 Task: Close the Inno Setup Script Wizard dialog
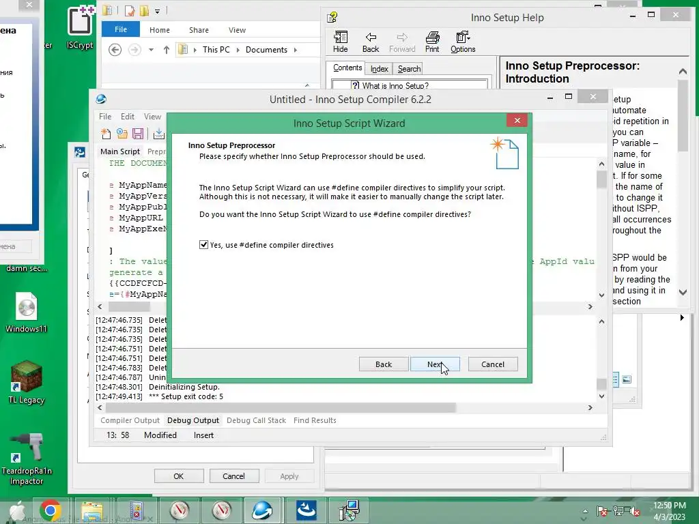pyautogui.click(x=517, y=120)
